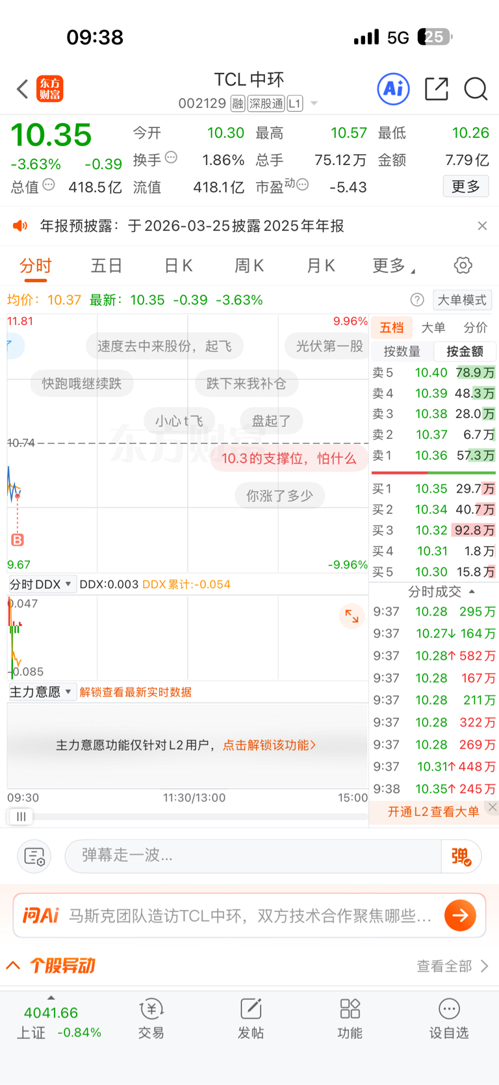Tap the 买1 row at 10.35
This screenshot has height=1085, width=499.
click(433, 489)
